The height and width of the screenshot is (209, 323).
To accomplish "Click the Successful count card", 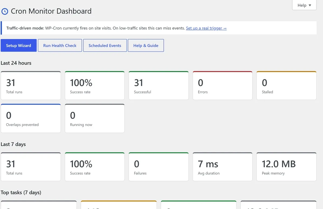I will coord(159,85).
